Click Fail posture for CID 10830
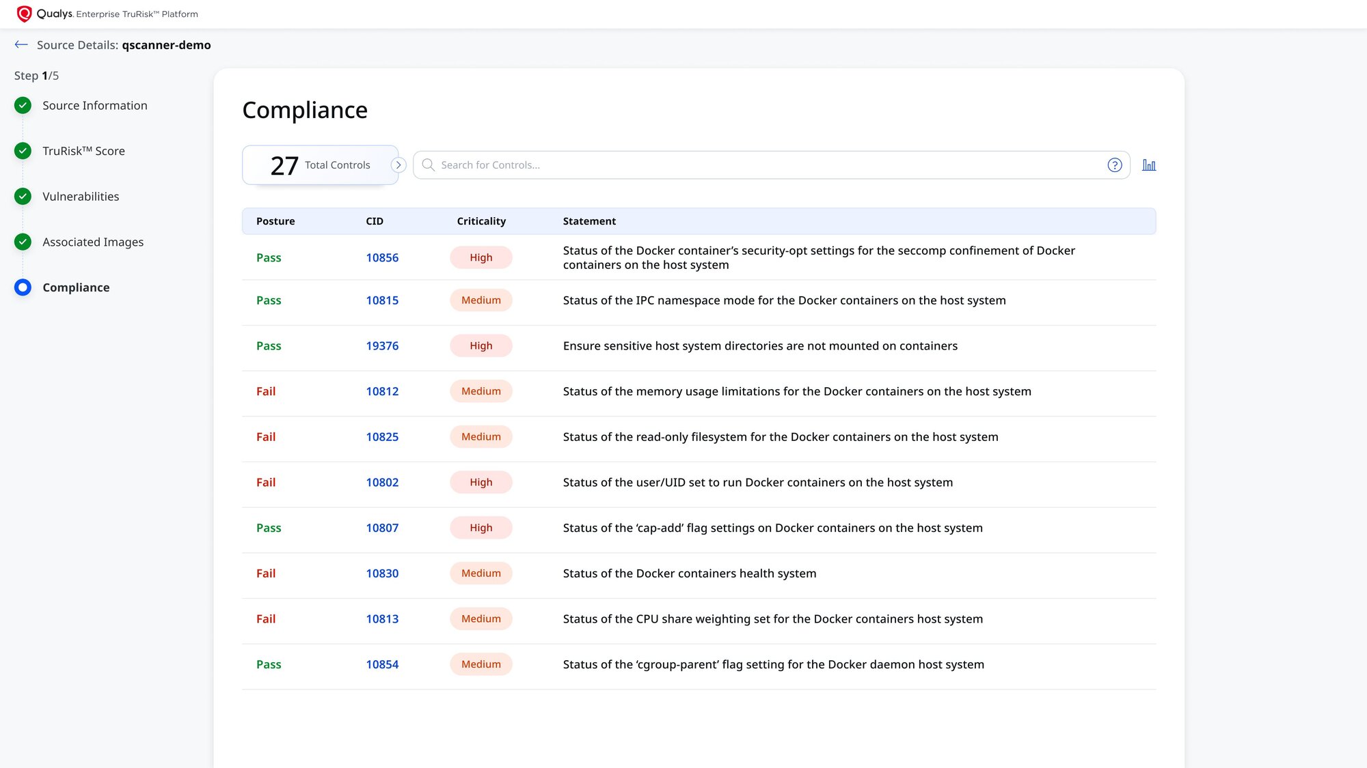 pyautogui.click(x=266, y=573)
